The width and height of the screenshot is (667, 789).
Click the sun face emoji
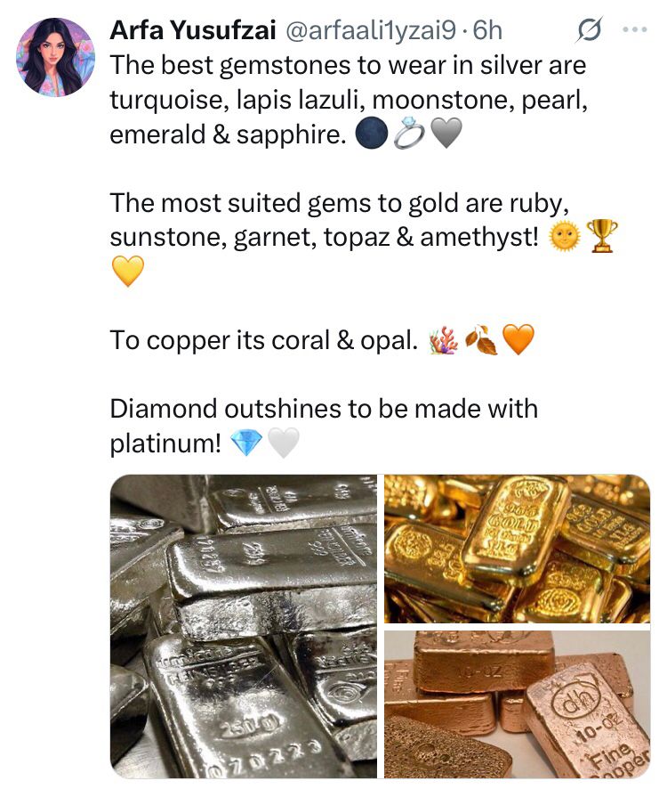(565, 237)
